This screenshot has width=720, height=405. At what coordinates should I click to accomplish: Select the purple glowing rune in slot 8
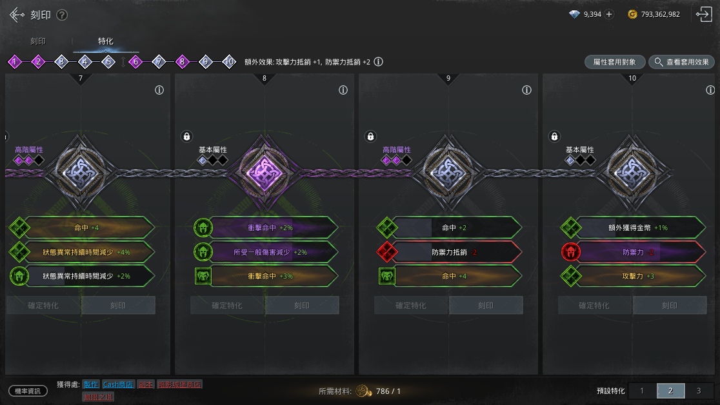[265, 173]
